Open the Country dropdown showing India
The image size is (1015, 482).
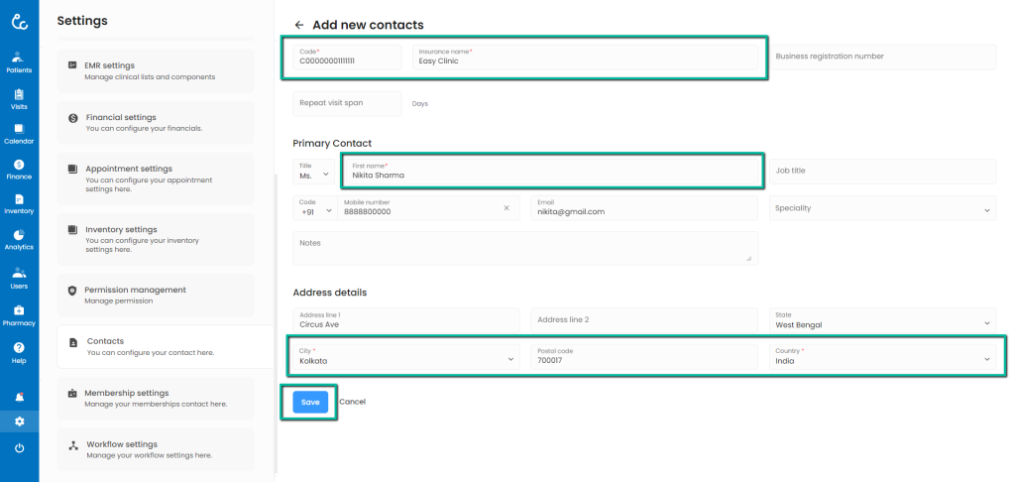click(x=883, y=357)
